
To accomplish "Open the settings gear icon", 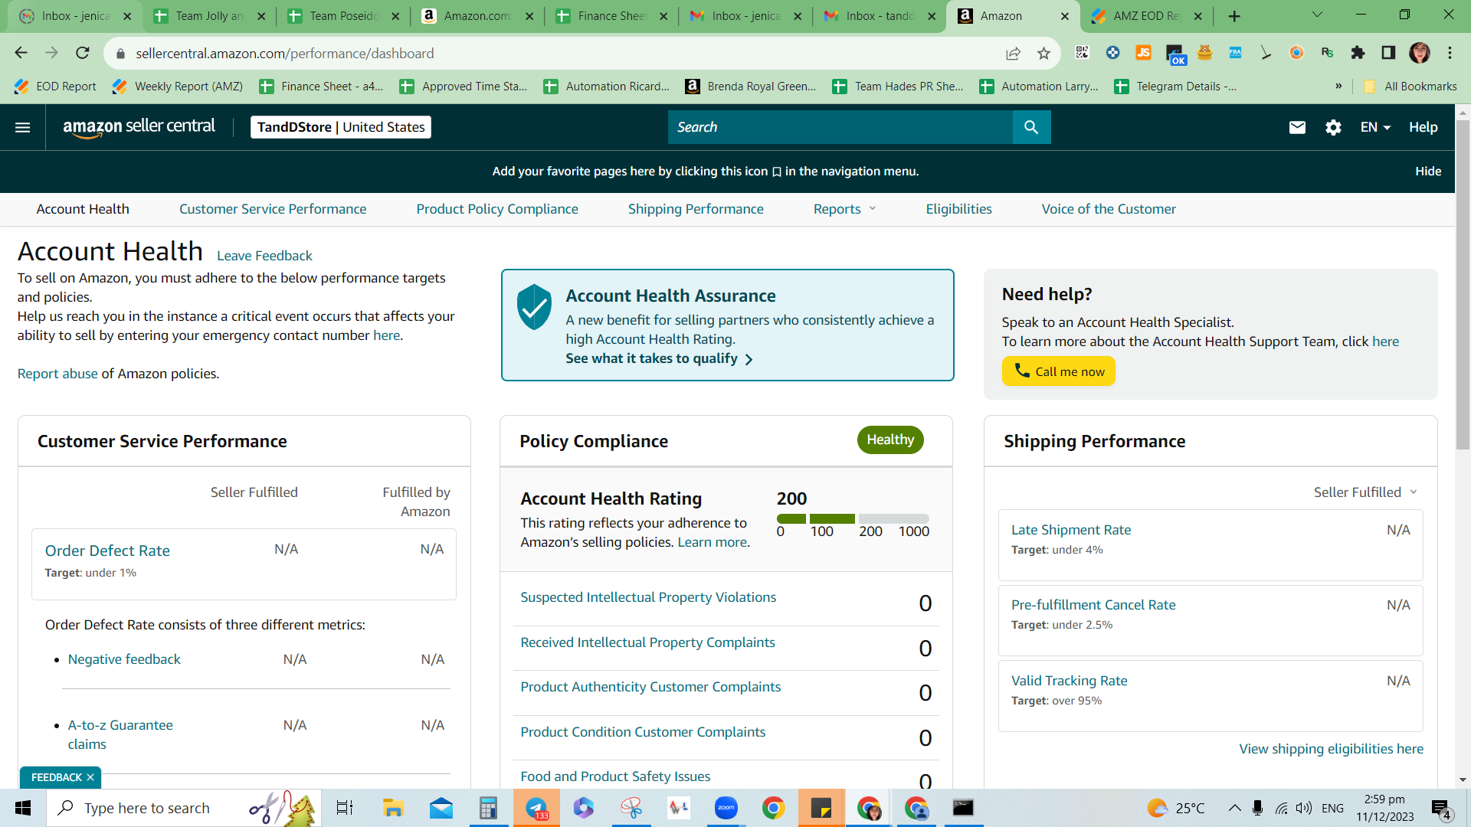I will coord(1333,127).
